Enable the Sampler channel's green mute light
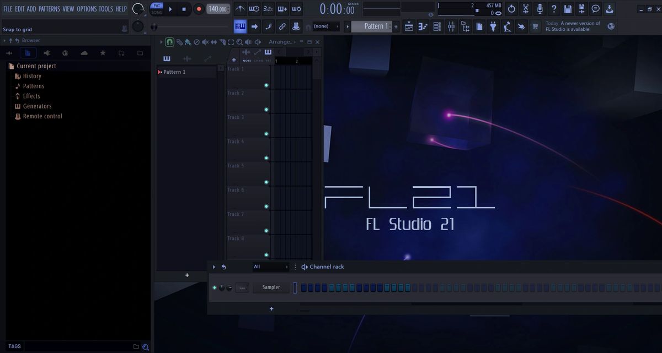The width and height of the screenshot is (662, 353). coord(215,287)
